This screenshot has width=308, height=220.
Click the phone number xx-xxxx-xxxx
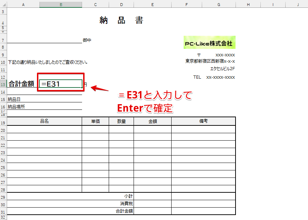click(x=220, y=77)
